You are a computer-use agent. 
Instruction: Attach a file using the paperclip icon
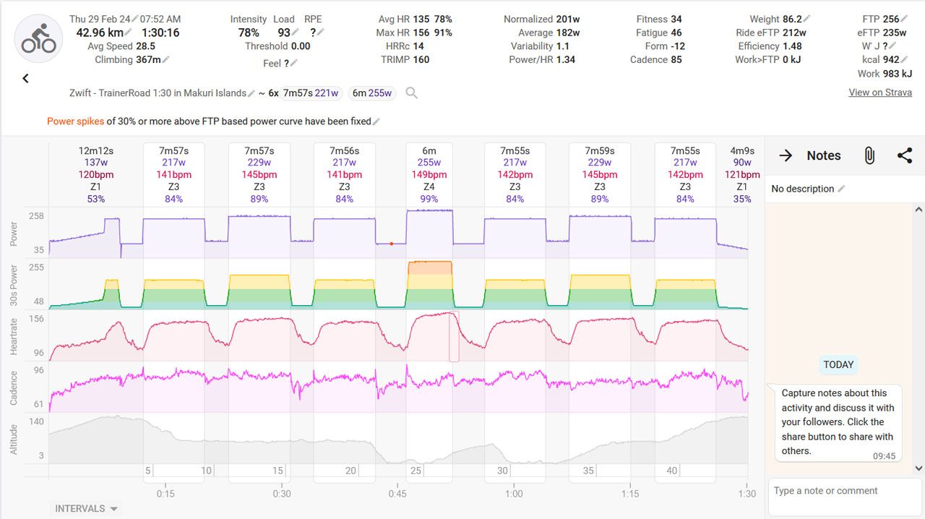click(x=869, y=155)
